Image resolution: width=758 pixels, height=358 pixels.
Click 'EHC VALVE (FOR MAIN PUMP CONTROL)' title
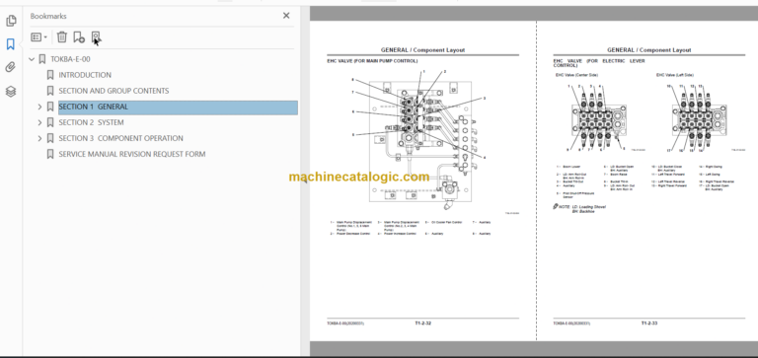372,61
